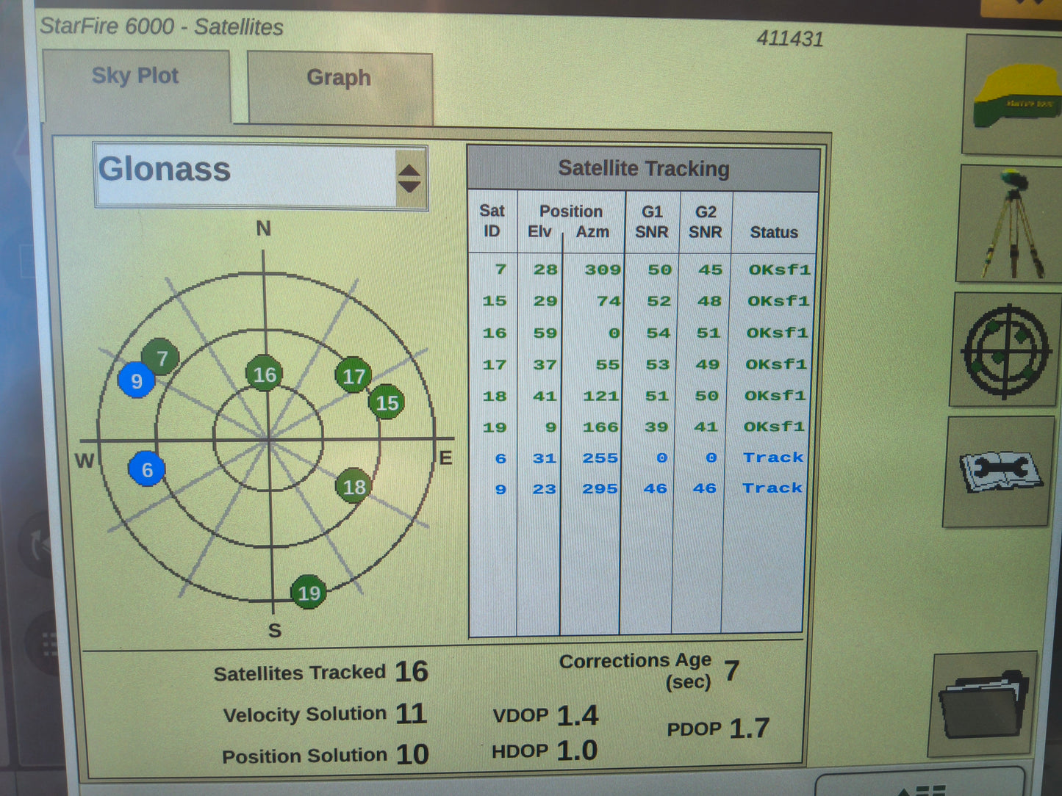This screenshot has height=796, width=1062.
Task: Click the down arrow on constellation selector
Action: coord(409,185)
